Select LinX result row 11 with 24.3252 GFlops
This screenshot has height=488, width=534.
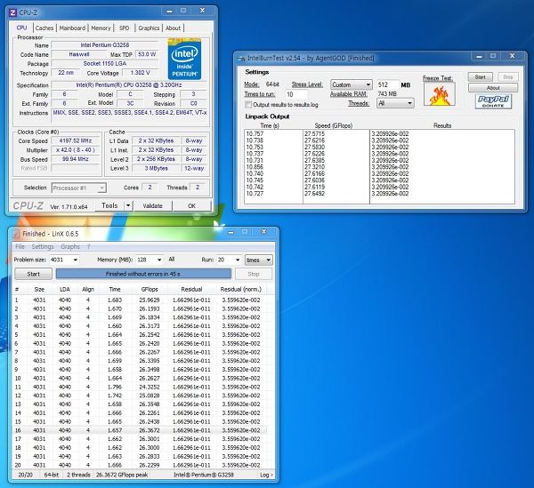point(139,387)
